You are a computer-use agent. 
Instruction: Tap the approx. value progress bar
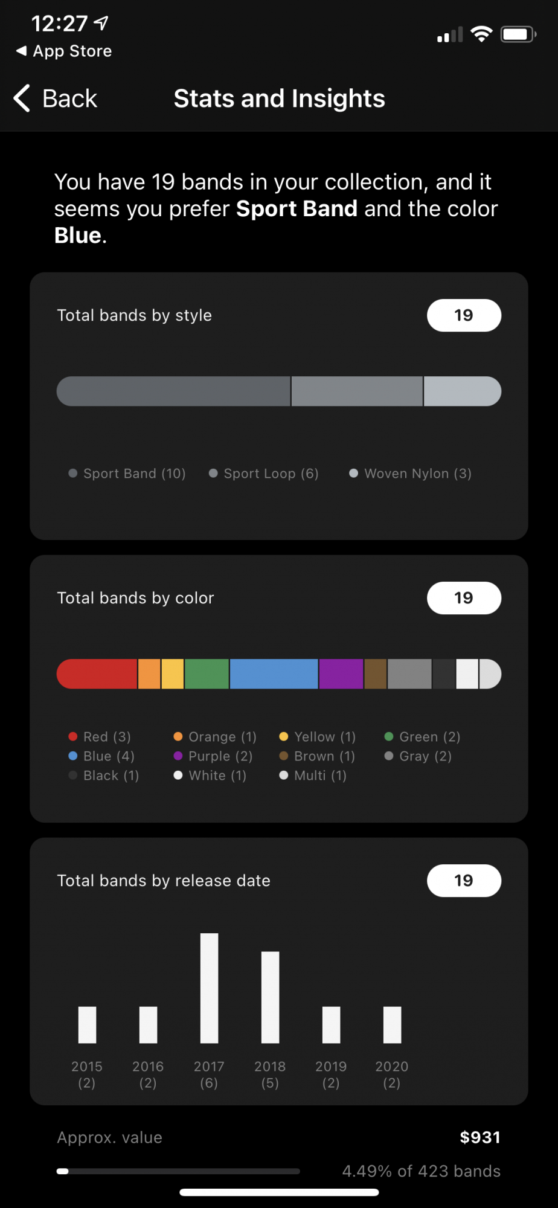[x=178, y=1171]
